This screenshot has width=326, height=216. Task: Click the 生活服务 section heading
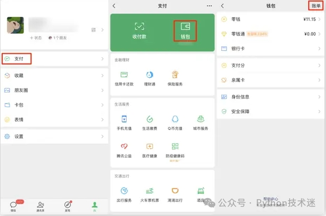[x=122, y=104]
